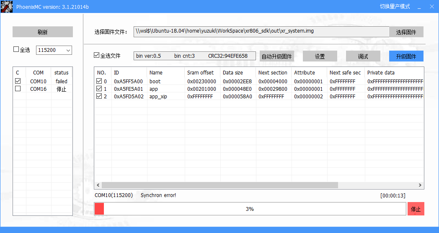Click the failed status of COM10
Viewport: 439px width, 233px height.
point(61,82)
